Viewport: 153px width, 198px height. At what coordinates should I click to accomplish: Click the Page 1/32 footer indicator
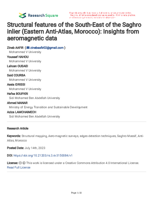click(x=76, y=193)
